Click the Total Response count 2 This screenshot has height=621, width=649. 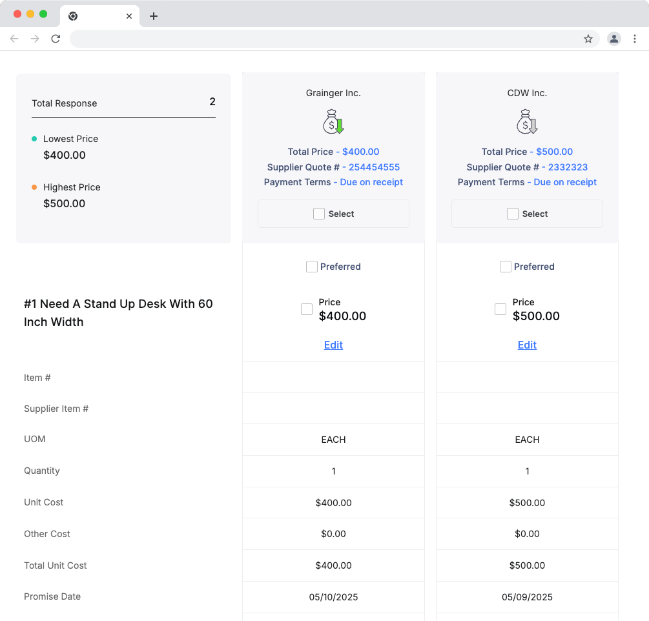pos(212,102)
